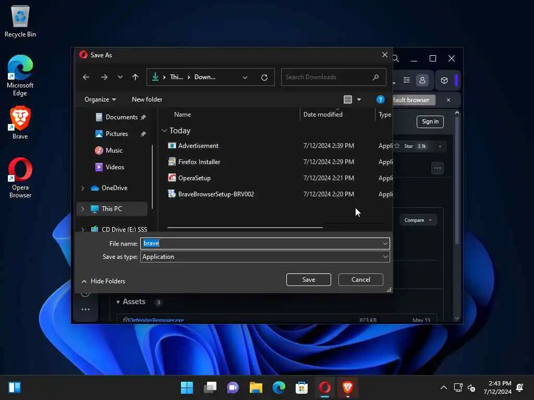
Task: Select Microsoft Edge desktop shortcut
Action: [x=20, y=76]
